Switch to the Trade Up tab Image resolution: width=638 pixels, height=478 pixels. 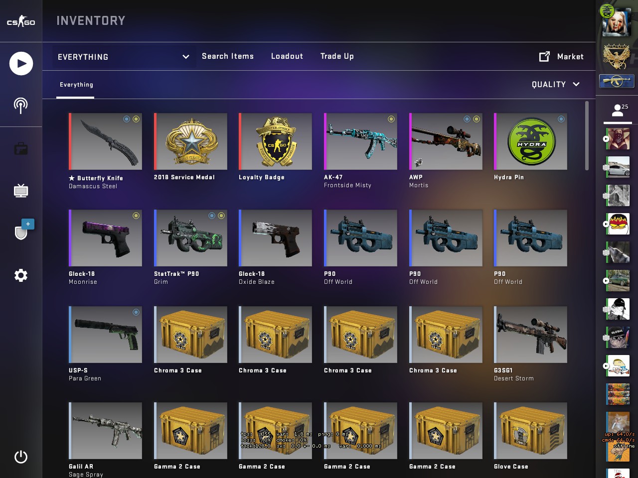point(337,56)
